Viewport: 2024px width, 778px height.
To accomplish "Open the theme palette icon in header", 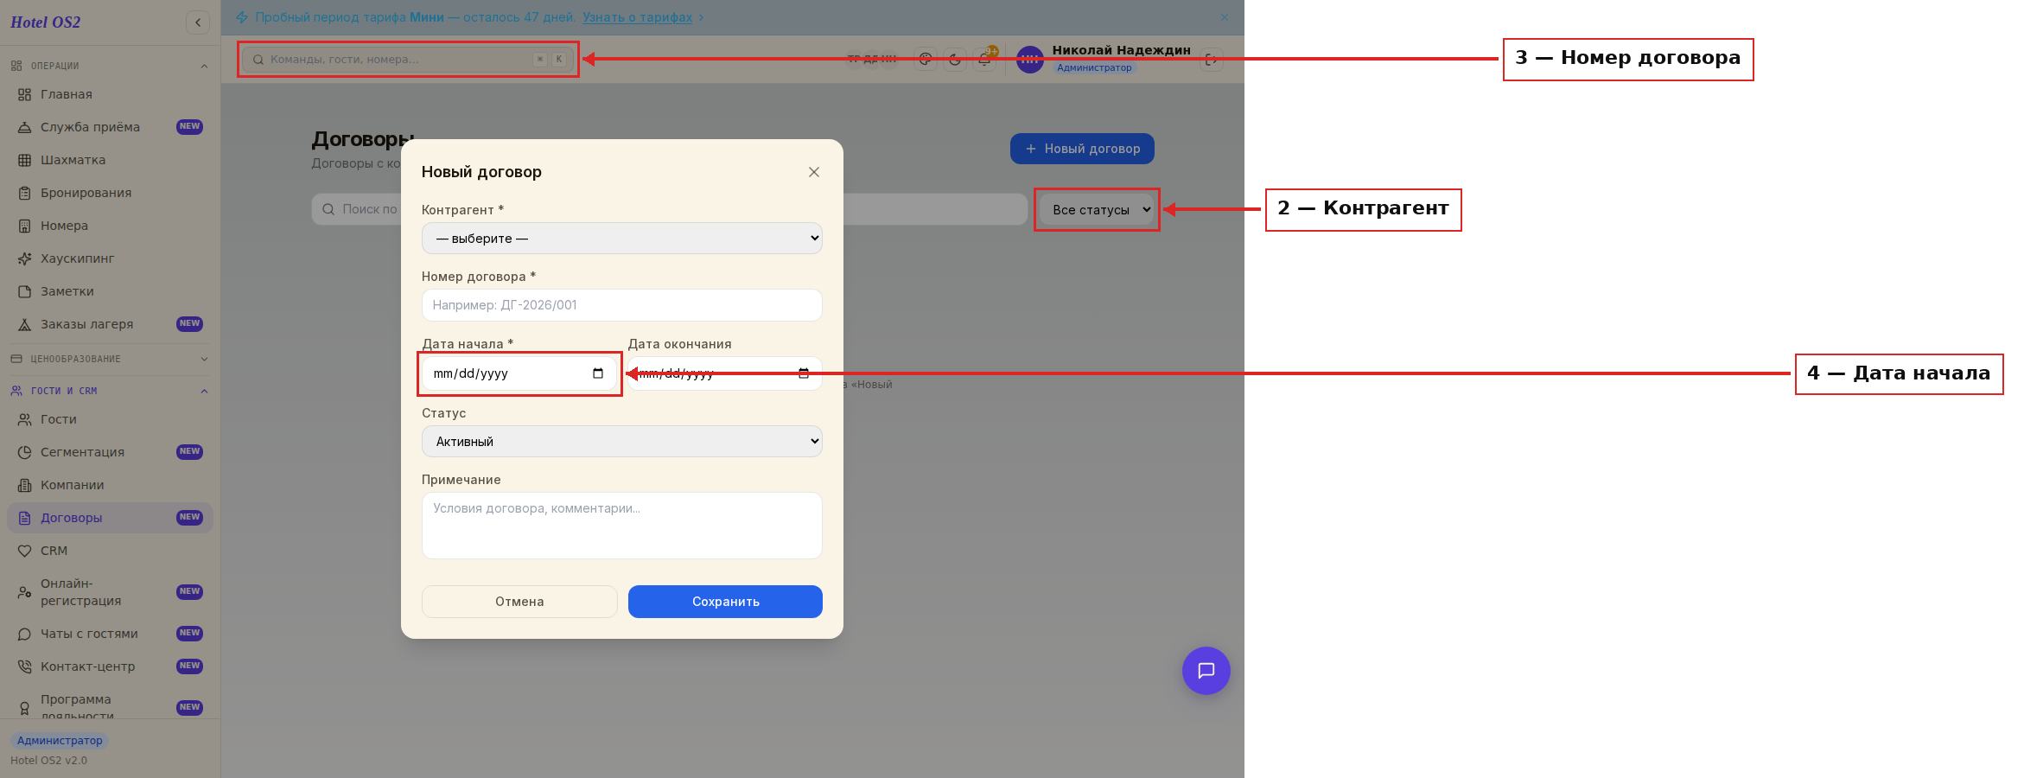I will click(926, 60).
